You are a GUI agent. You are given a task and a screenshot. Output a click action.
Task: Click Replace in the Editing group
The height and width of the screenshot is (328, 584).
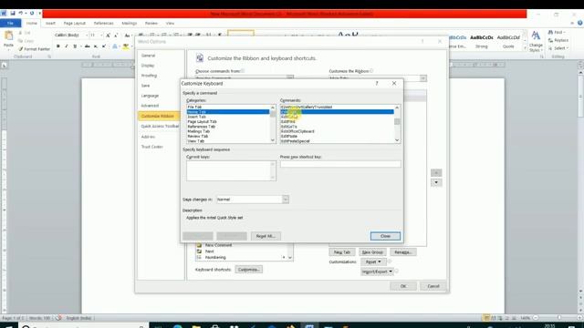(x=558, y=40)
